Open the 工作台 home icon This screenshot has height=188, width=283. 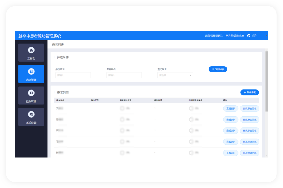coord(31,50)
